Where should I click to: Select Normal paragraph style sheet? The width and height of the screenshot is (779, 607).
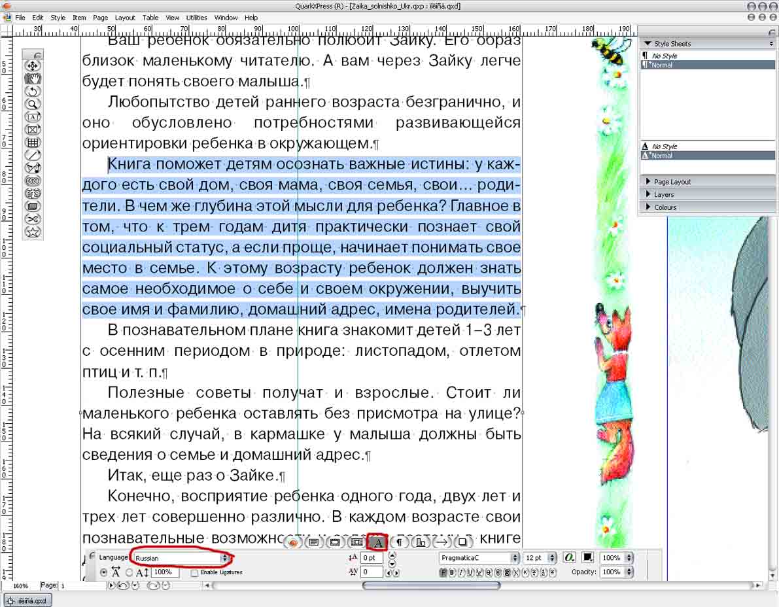[x=708, y=65]
